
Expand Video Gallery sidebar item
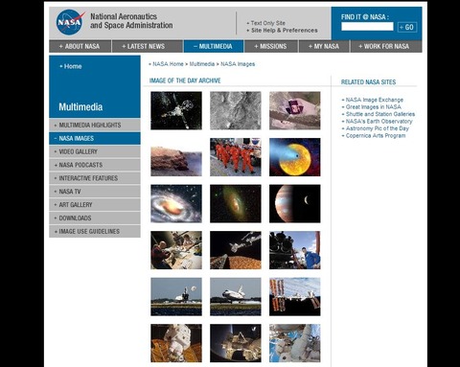[x=95, y=151]
